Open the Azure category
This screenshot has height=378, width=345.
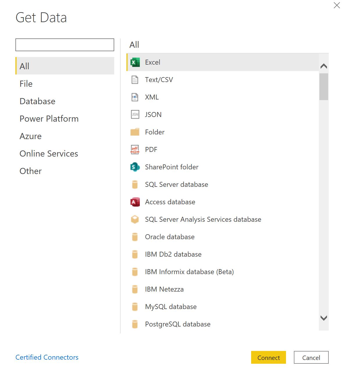tap(31, 136)
